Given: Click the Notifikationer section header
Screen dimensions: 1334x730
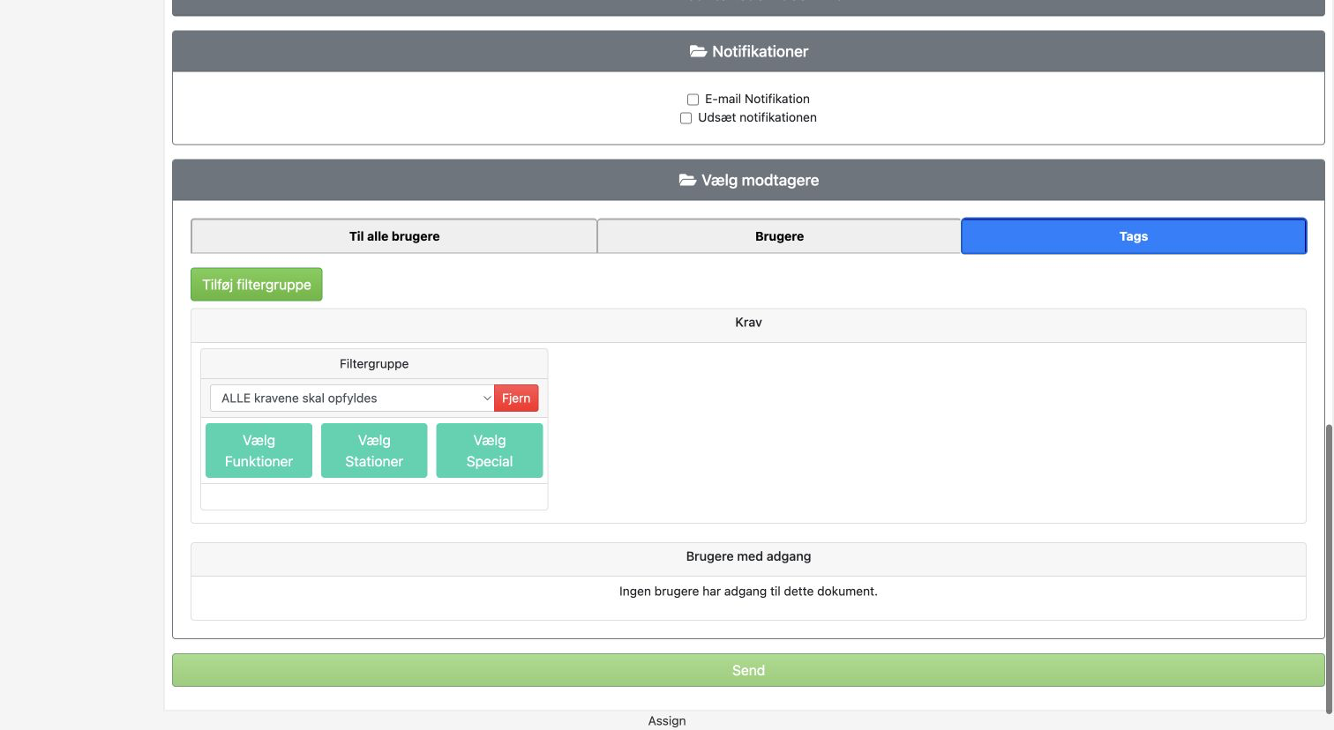Looking at the screenshot, I should pyautogui.click(x=748, y=51).
